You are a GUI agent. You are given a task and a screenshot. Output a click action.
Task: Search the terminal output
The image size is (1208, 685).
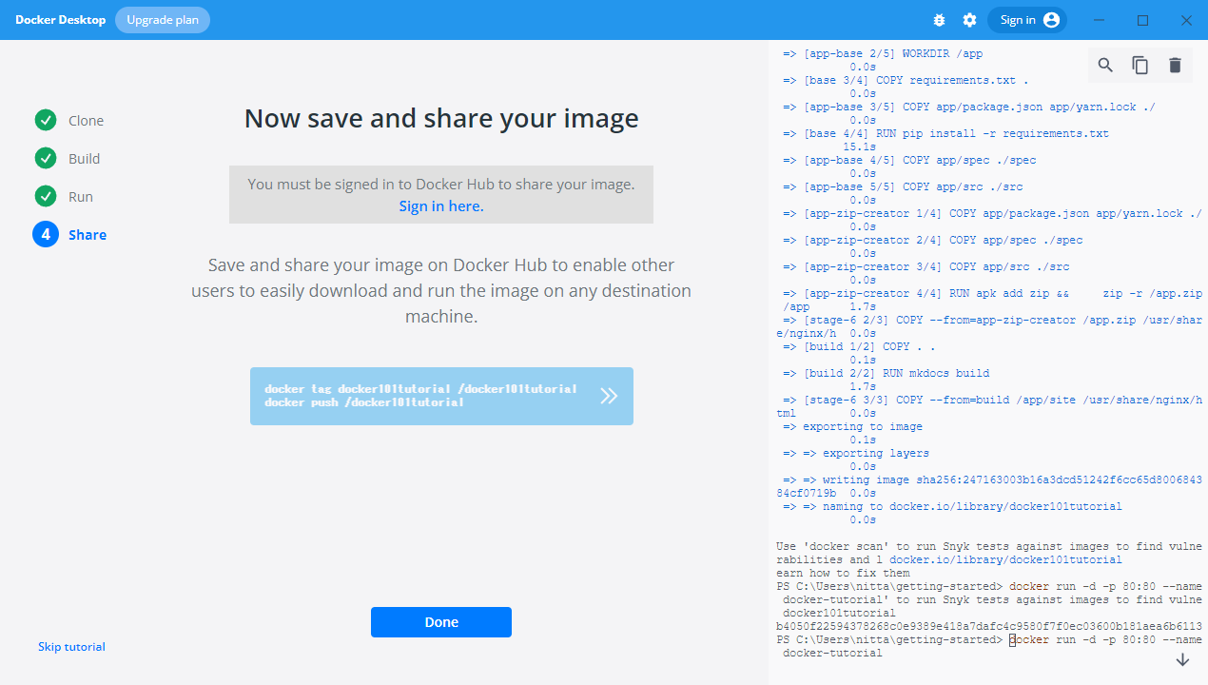click(1105, 65)
